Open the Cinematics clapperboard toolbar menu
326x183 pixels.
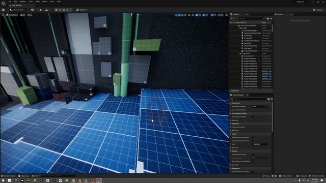pyautogui.click(x=47, y=10)
